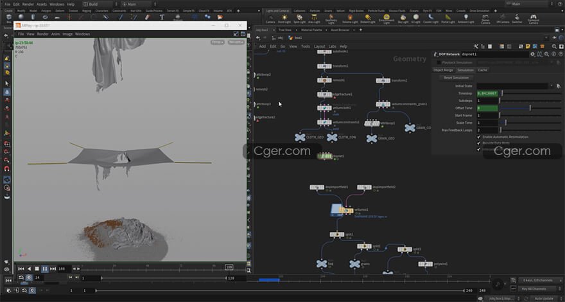The height and width of the screenshot is (302, 565).
Task: Open the Material Palette pane tab
Action: point(311,30)
